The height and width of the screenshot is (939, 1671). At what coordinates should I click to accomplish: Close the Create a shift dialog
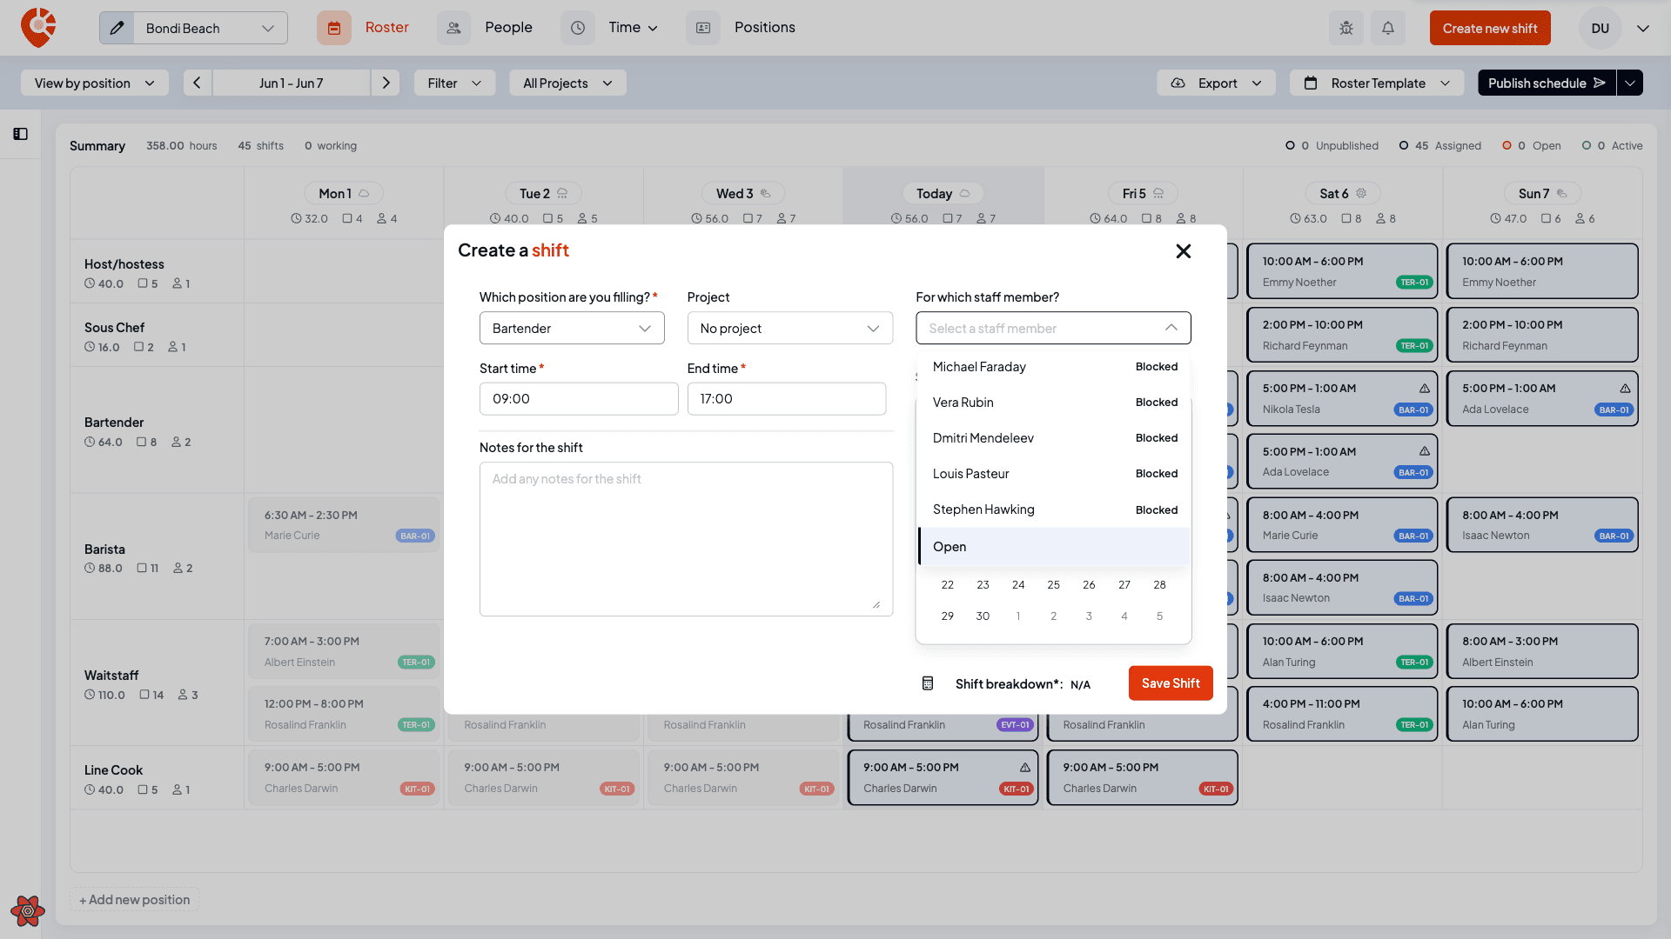coord(1183,251)
